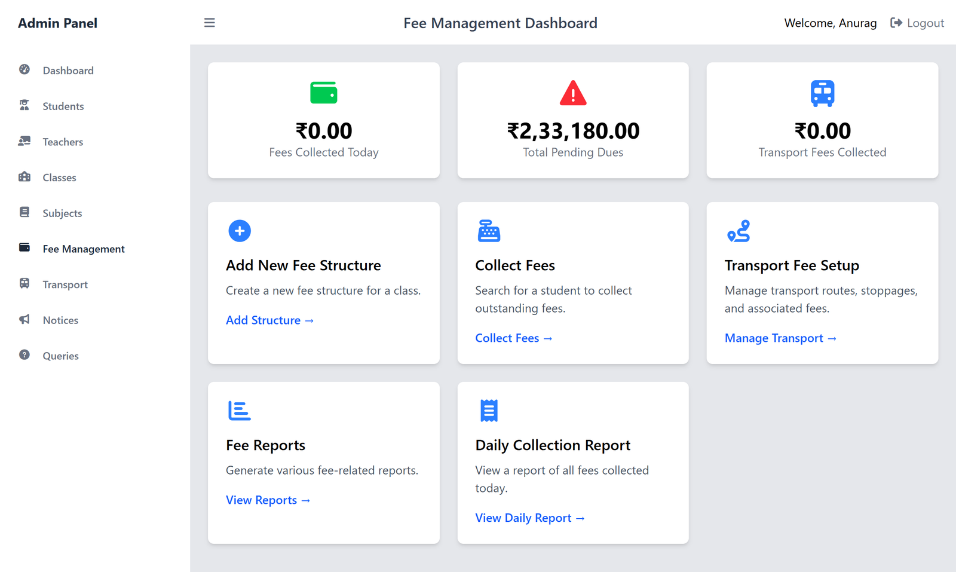This screenshot has width=956, height=572.
Task: Select Fee Management in the sidebar
Action: [83, 249]
